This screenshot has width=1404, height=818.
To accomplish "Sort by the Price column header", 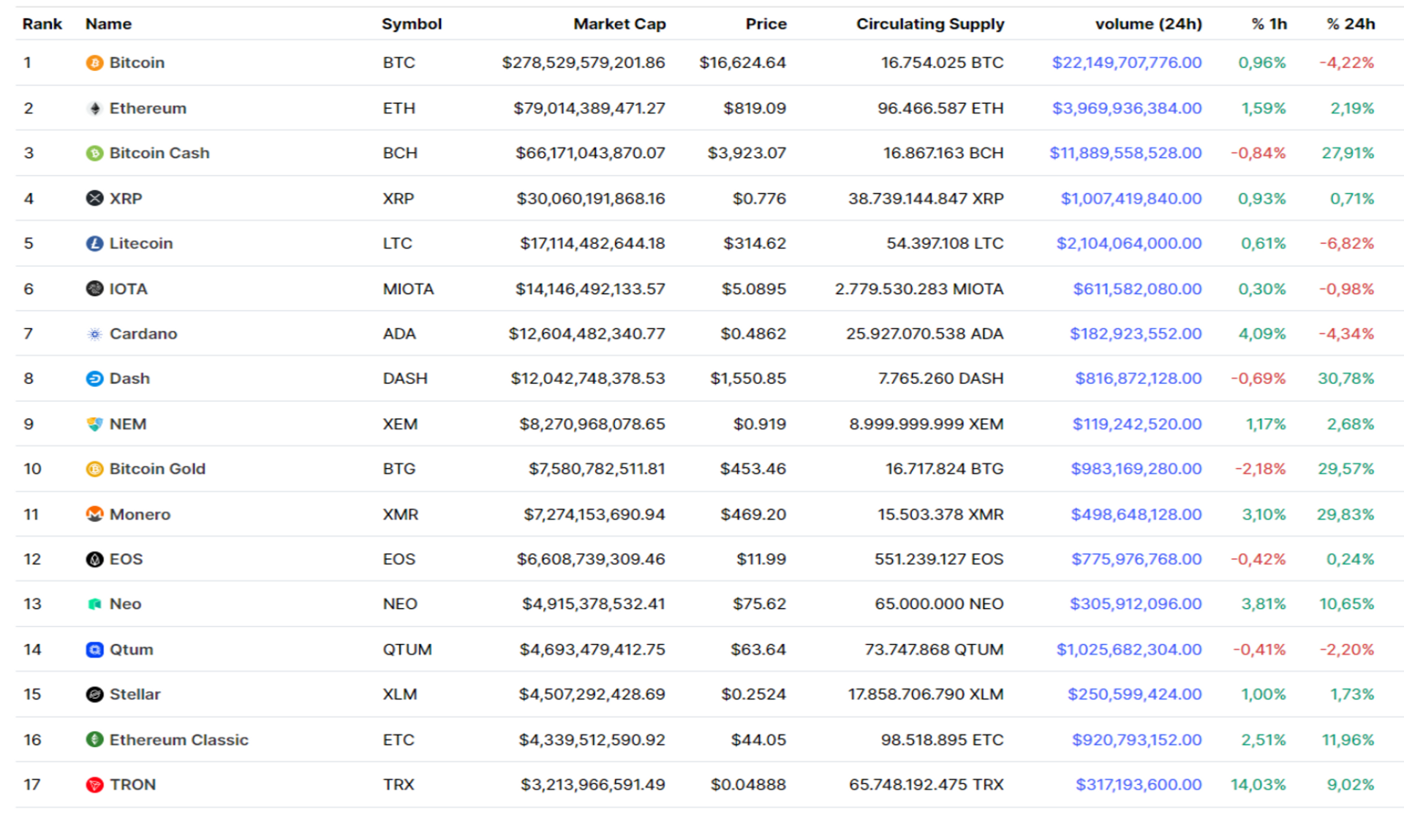I will coord(766,24).
